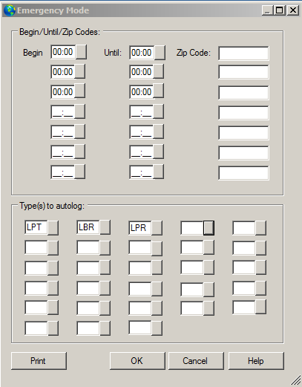
Task: Open the first Begin time picker button
Action: [81, 52]
